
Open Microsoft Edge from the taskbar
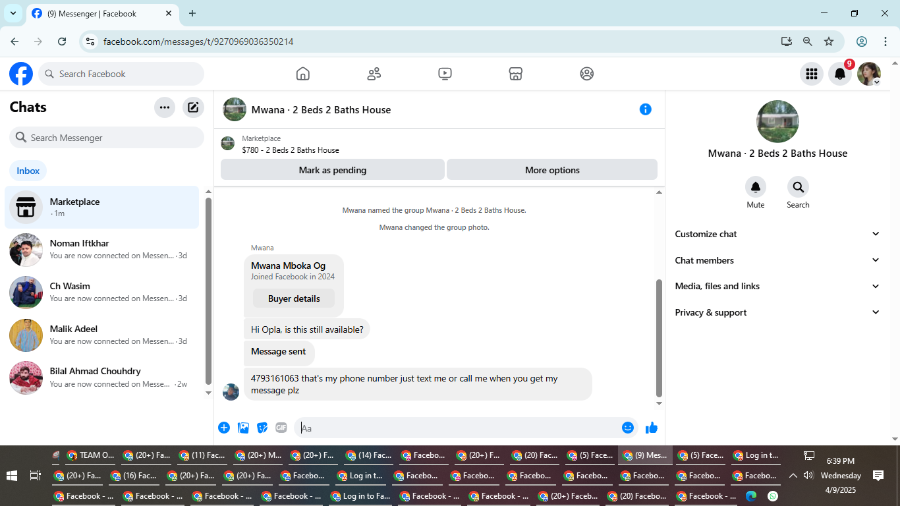click(750, 496)
